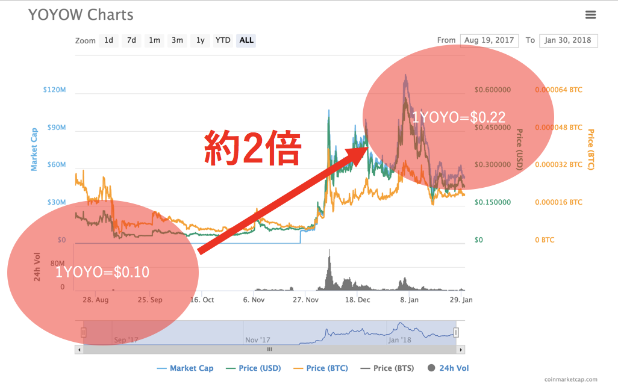Select the ALL zoom range

point(246,40)
